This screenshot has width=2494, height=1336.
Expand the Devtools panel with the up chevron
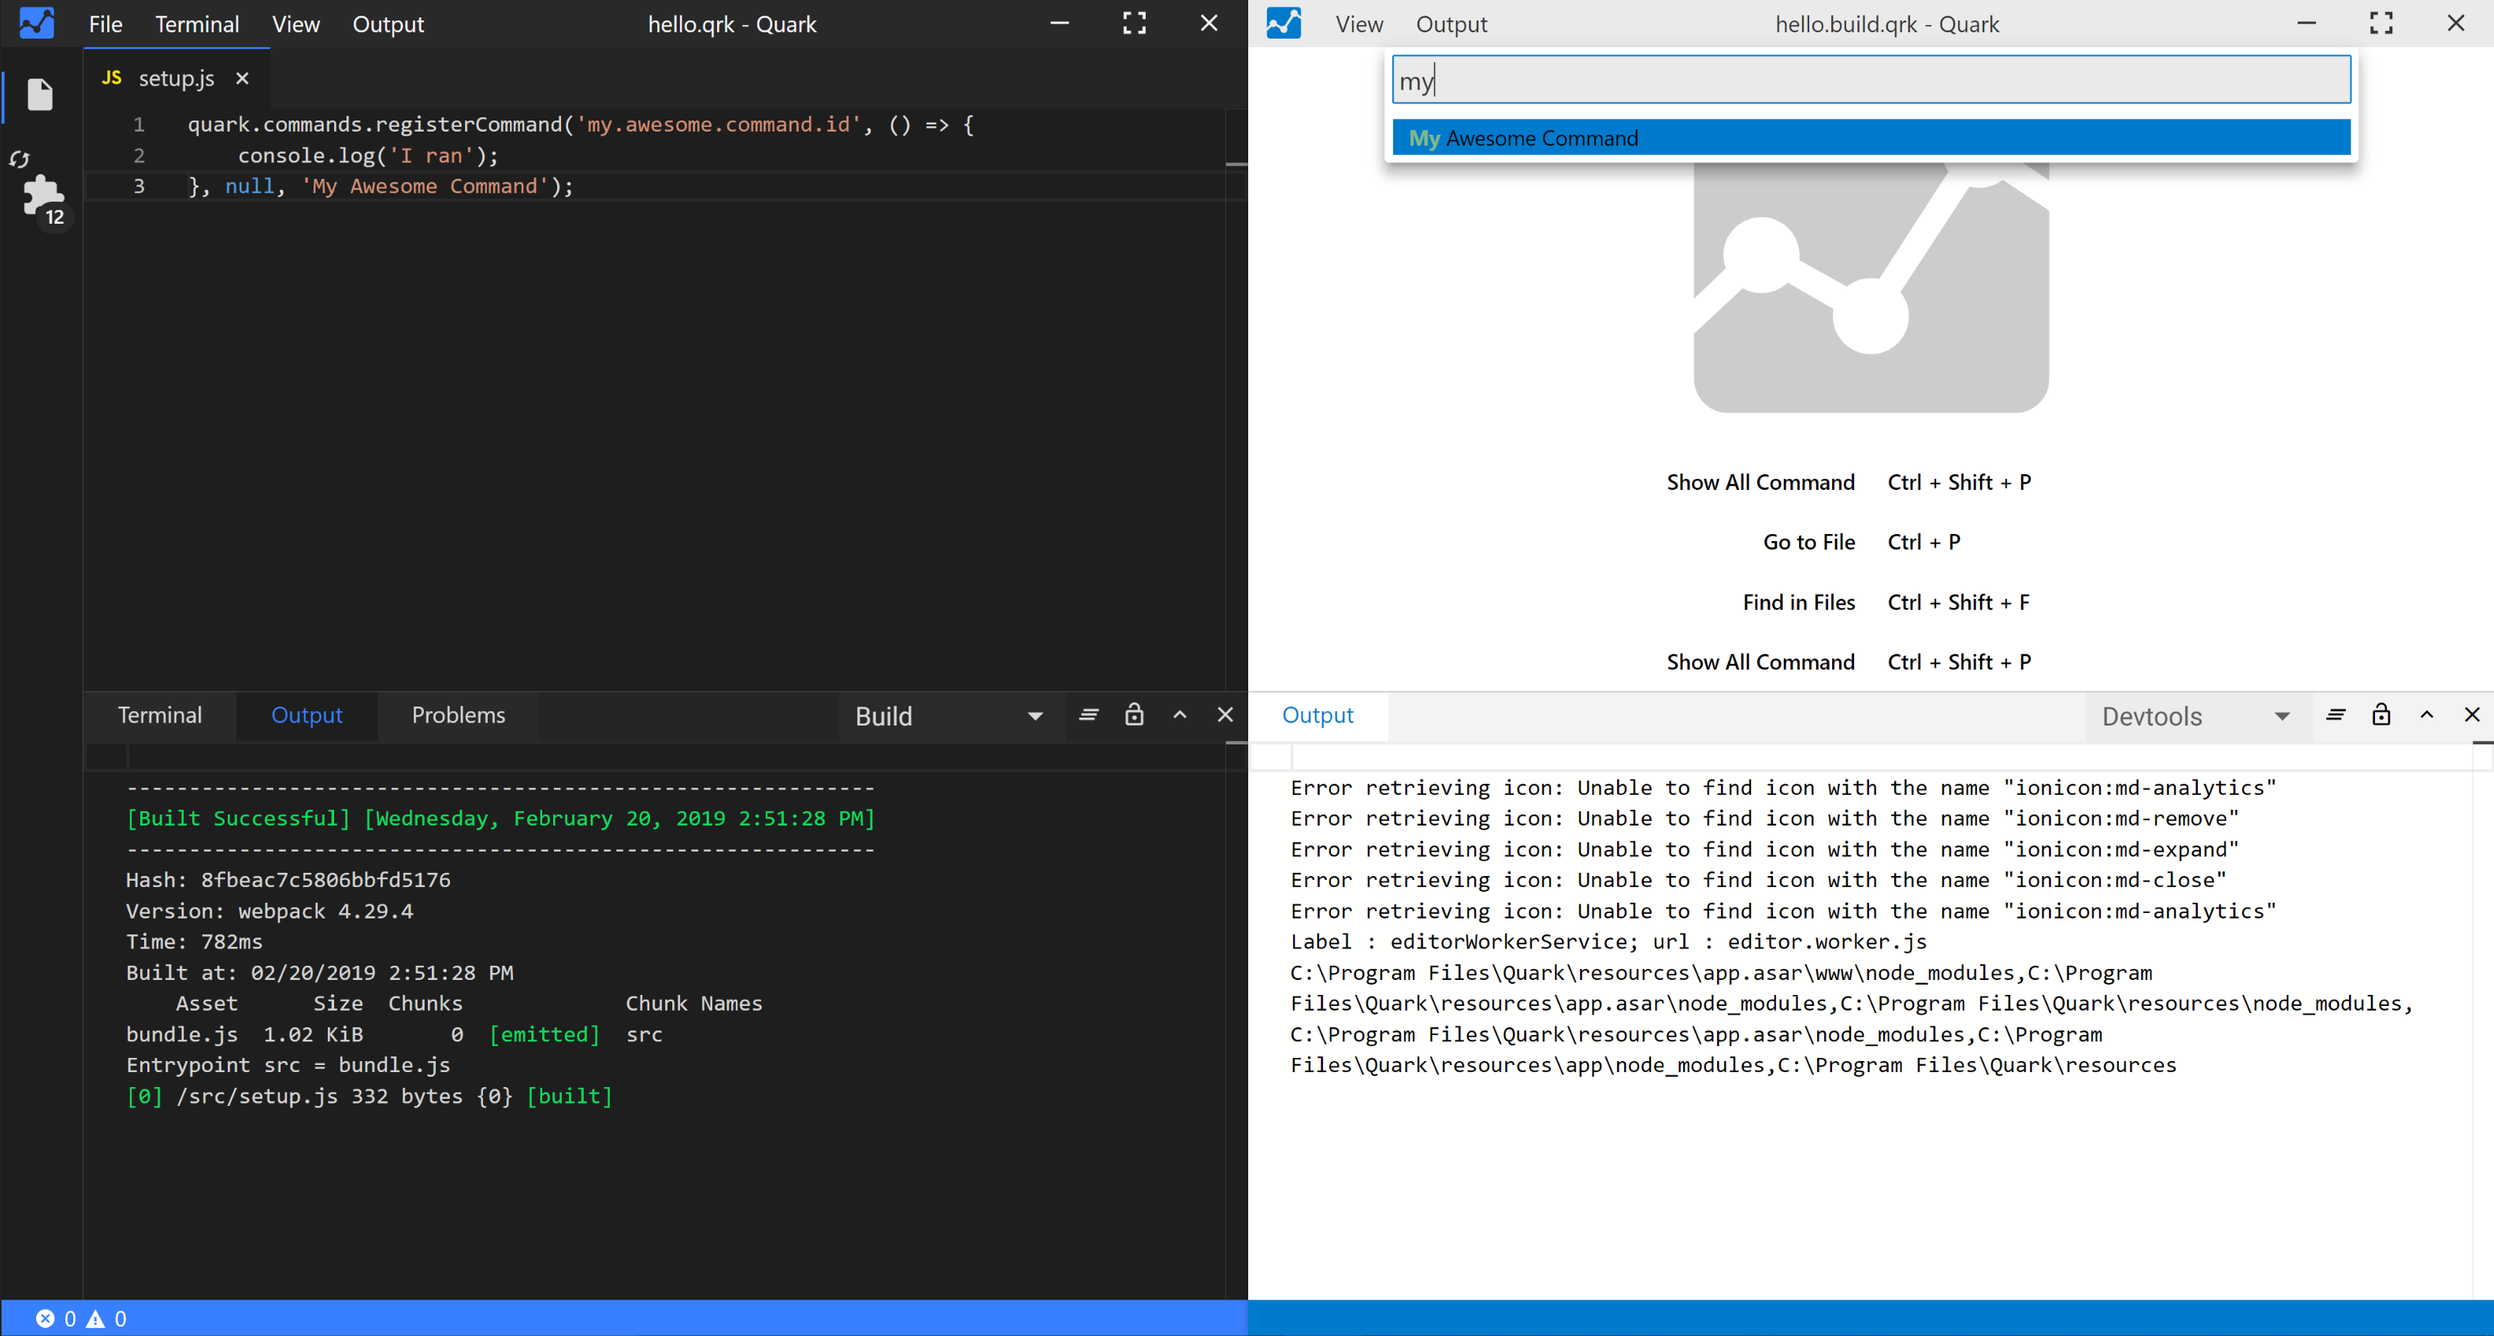point(2426,714)
